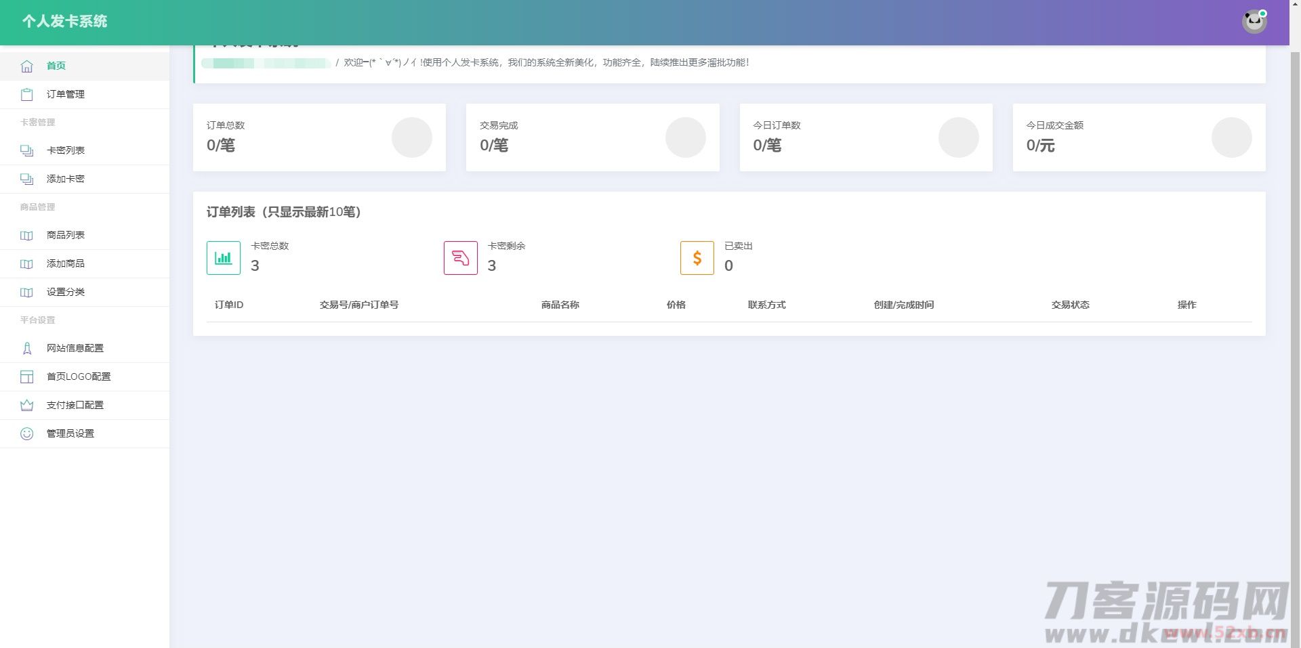
Task: Select the home icon next to 首页
Action: (26, 66)
